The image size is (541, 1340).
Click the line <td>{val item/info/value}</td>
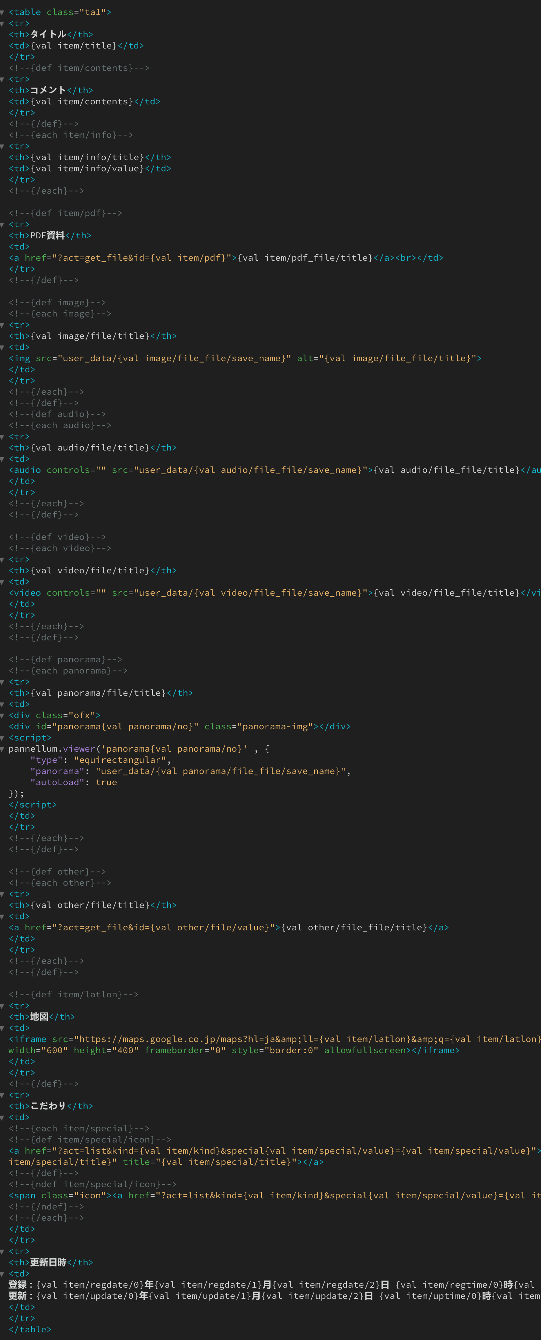coord(90,169)
